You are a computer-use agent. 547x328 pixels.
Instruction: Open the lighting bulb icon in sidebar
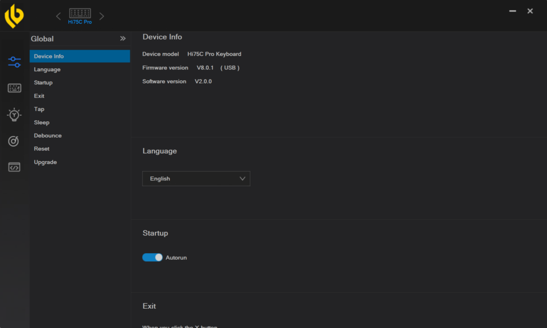(14, 114)
